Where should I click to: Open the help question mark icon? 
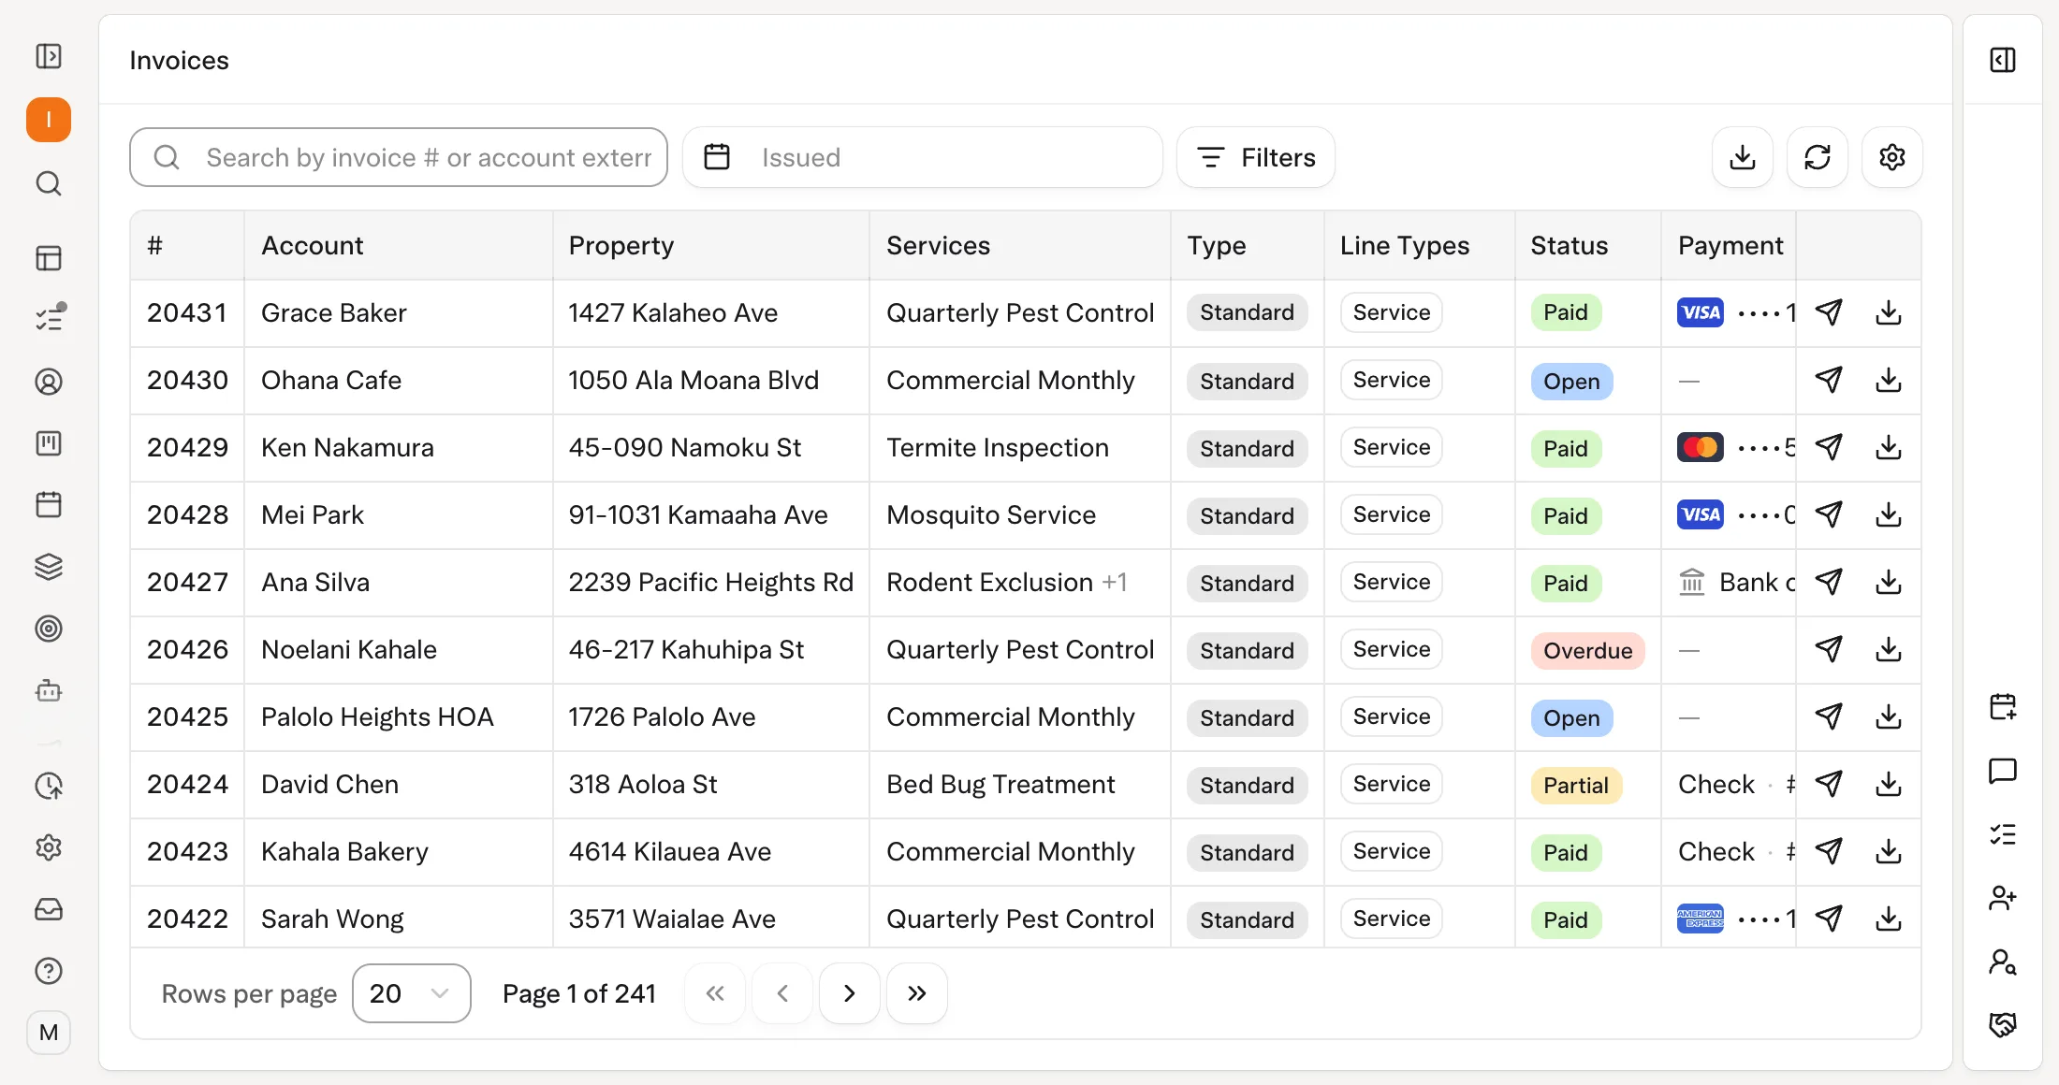tap(49, 971)
